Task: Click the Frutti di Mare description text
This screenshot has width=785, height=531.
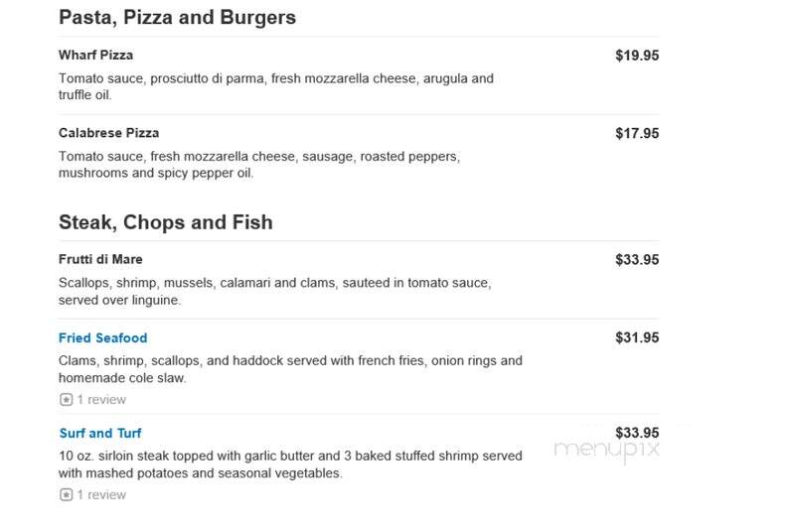Action: pyautogui.click(x=275, y=291)
